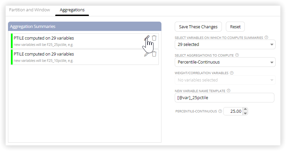286x151 pixels.
Task: Click Save These Changes button
Action: [x=198, y=27]
